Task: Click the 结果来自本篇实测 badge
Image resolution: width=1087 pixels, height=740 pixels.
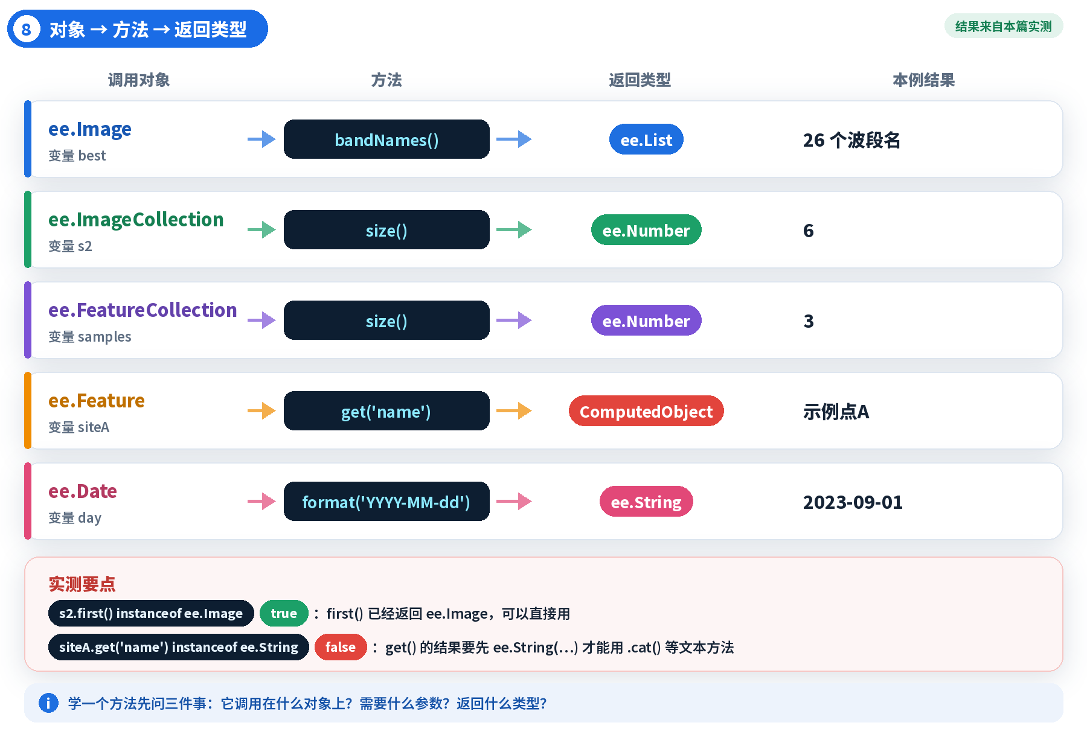Action: point(1004,26)
